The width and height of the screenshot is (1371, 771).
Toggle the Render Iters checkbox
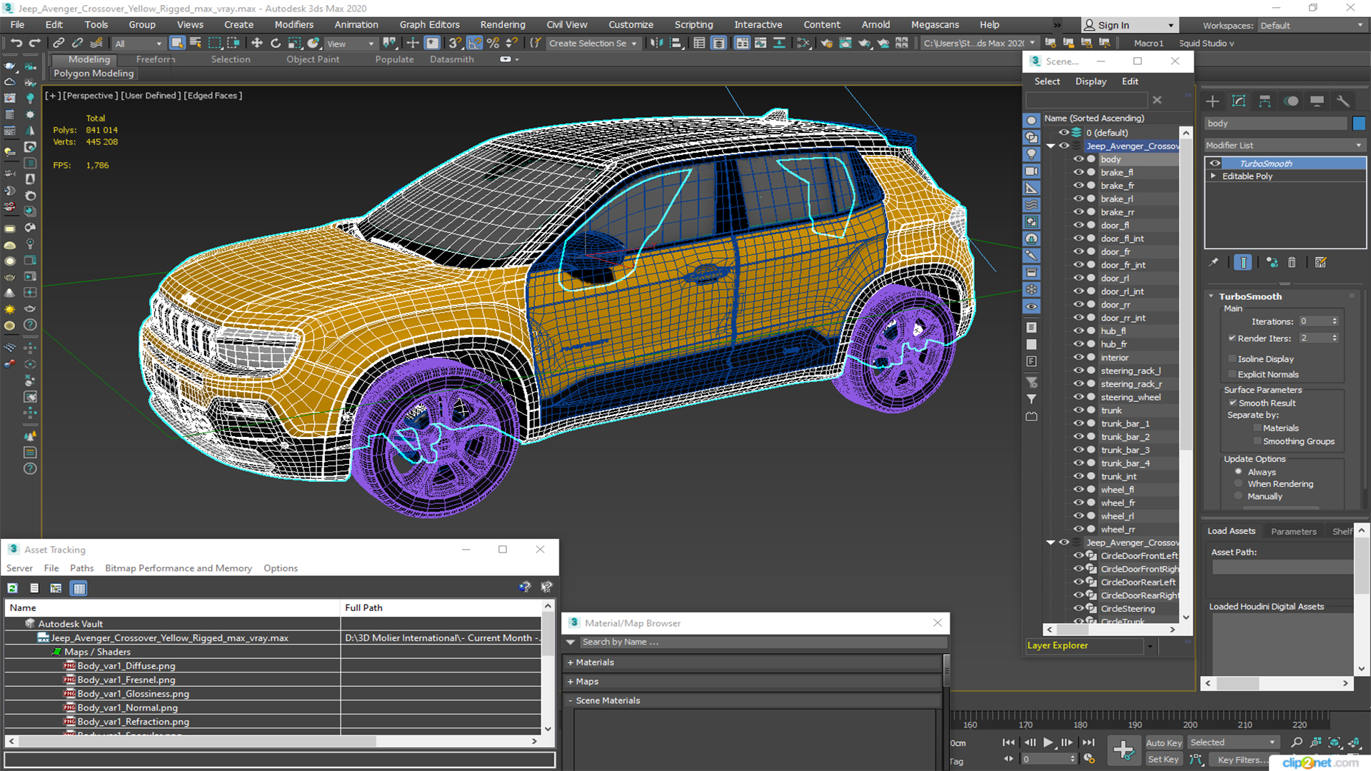point(1232,338)
